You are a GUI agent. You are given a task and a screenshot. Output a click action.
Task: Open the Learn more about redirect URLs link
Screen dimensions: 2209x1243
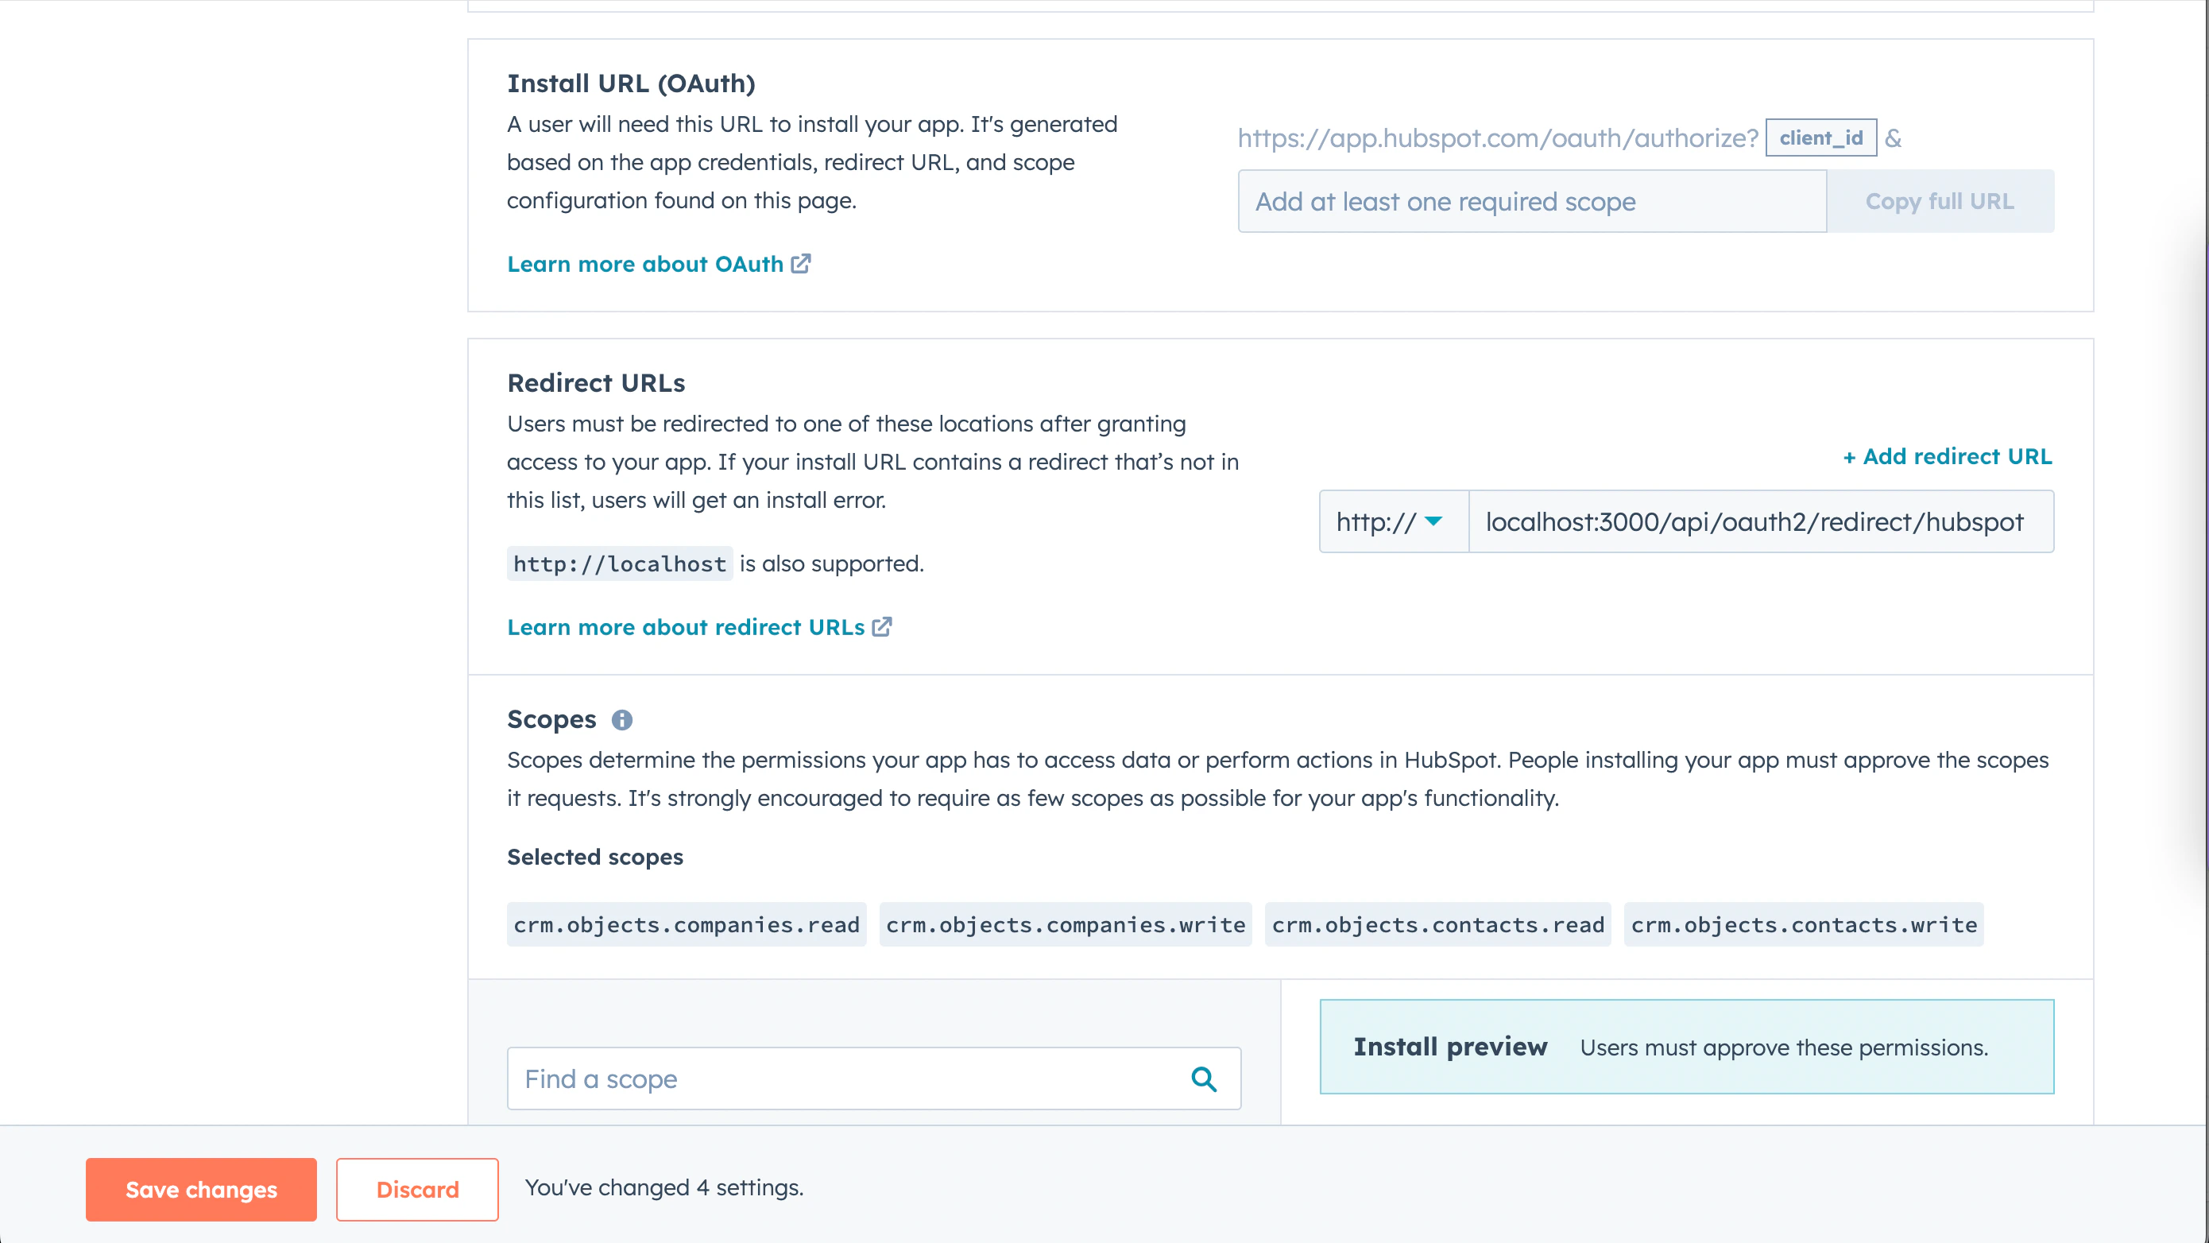tap(686, 627)
